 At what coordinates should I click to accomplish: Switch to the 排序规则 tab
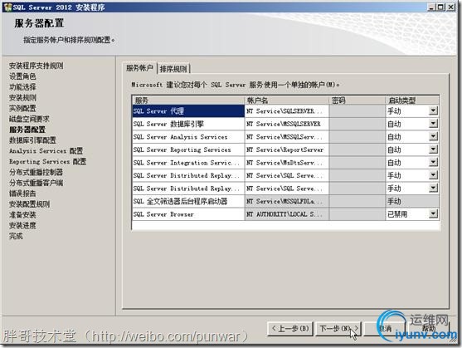tap(173, 69)
